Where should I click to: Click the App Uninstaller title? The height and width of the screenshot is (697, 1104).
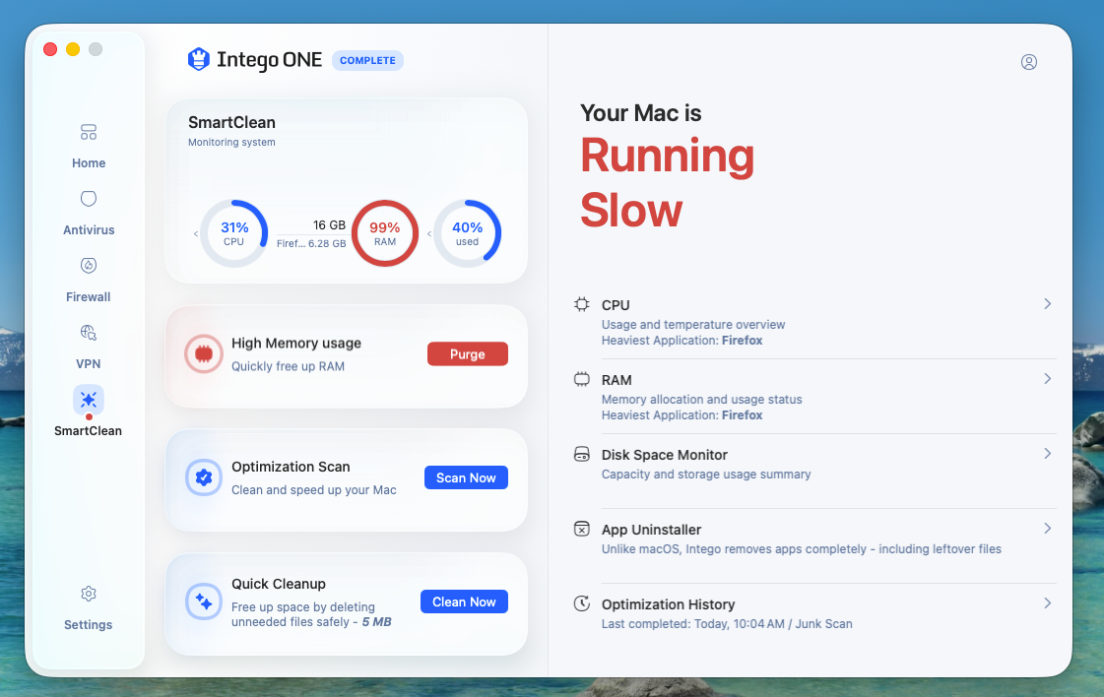pos(651,530)
